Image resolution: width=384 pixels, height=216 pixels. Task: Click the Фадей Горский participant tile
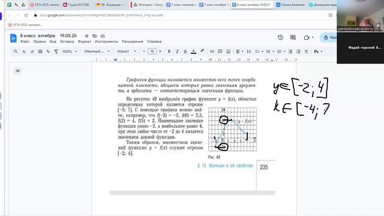click(x=360, y=48)
